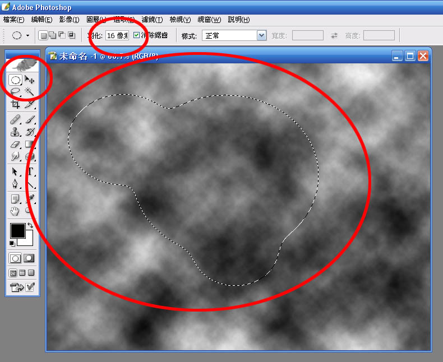The height and width of the screenshot is (362, 443).
Task: Select the Hand tool
Action: tap(16, 211)
